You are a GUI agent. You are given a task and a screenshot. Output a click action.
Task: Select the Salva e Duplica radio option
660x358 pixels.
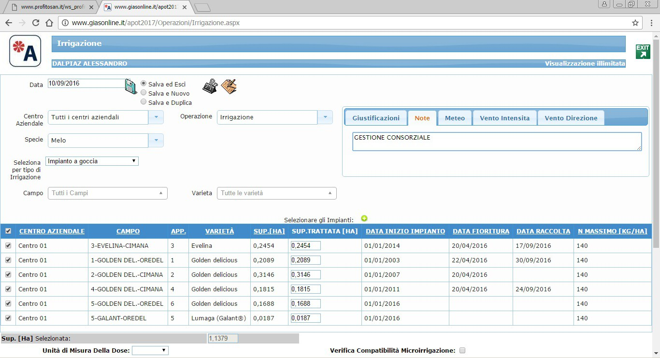click(x=143, y=102)
